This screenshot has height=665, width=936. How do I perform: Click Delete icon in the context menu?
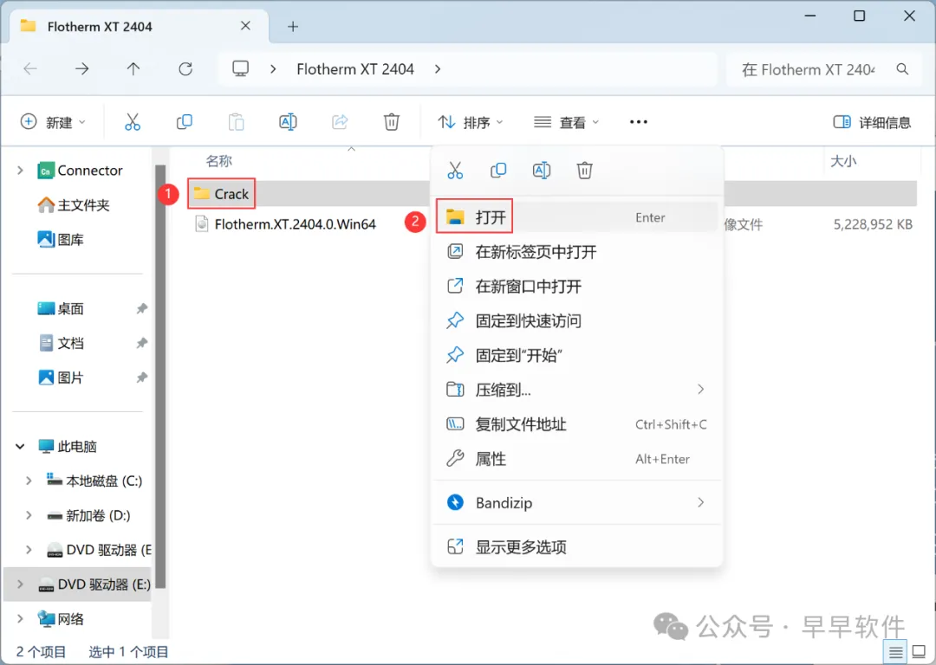[x=584, y=171]
